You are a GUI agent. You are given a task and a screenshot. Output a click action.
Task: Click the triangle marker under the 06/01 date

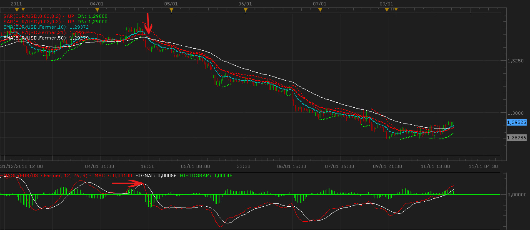click(245, 10)
